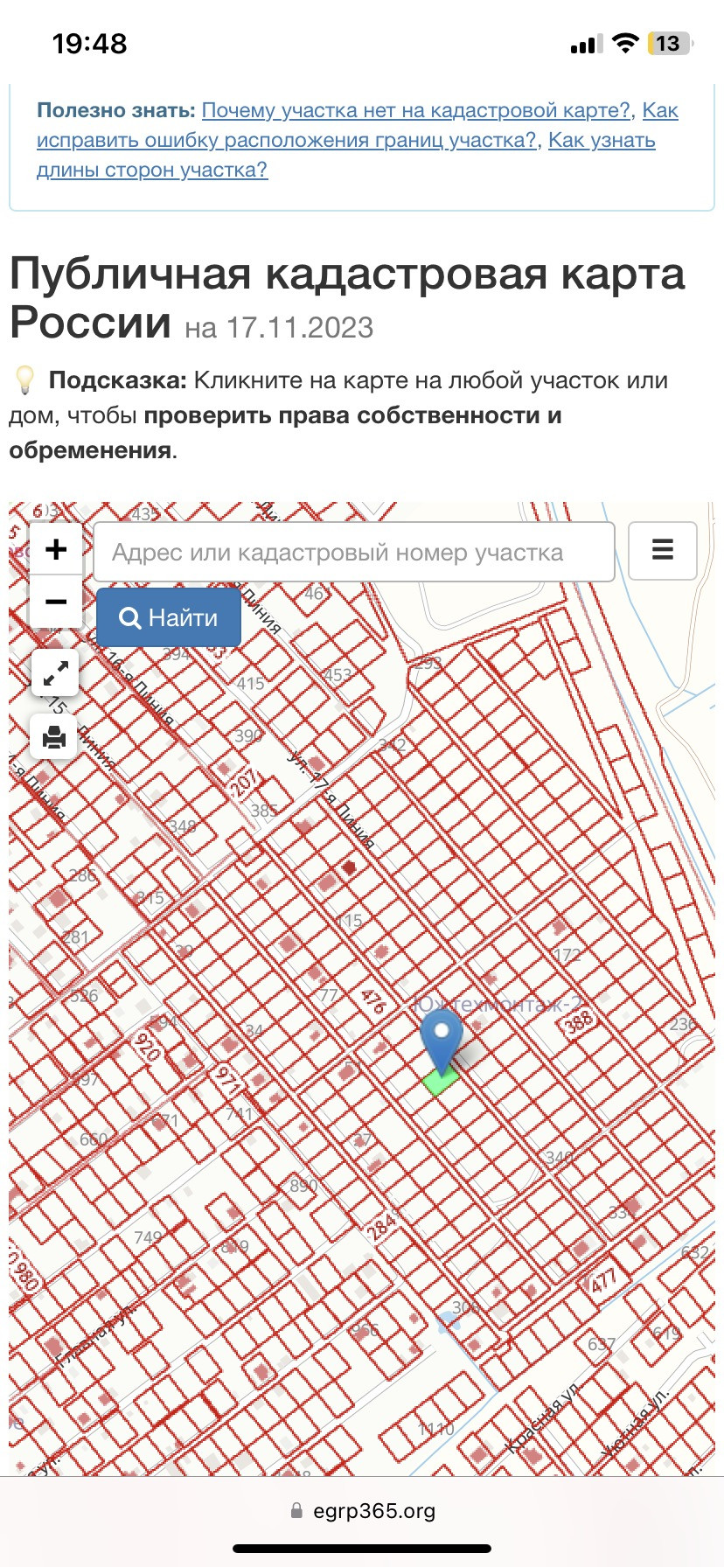Zoom in the cadastral map
Screen dimensions: 724x1567
click(56, 549)
